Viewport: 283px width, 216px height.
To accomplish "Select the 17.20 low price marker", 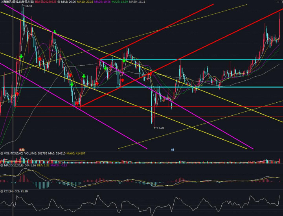I will coord(159,128).
